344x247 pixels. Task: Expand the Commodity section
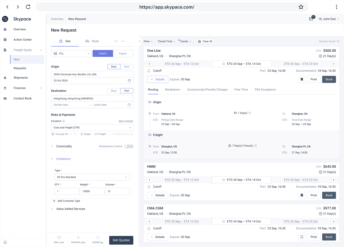pyautogui.click(x=62, y=146)
